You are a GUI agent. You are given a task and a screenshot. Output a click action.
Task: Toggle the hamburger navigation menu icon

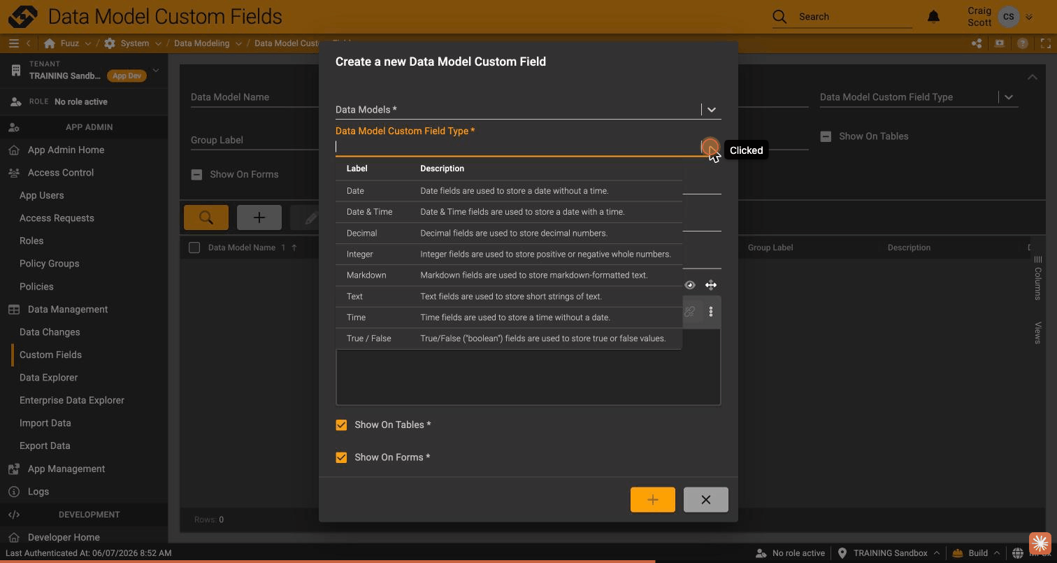point(13,43)
